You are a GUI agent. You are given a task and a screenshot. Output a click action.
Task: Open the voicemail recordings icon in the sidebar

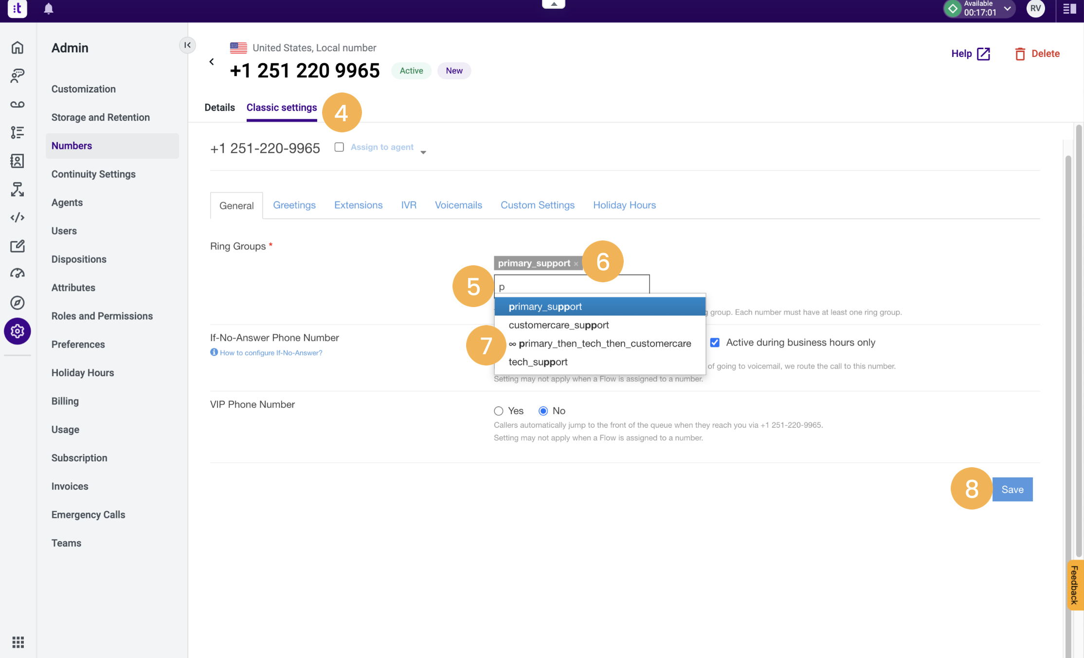(18, 104)
